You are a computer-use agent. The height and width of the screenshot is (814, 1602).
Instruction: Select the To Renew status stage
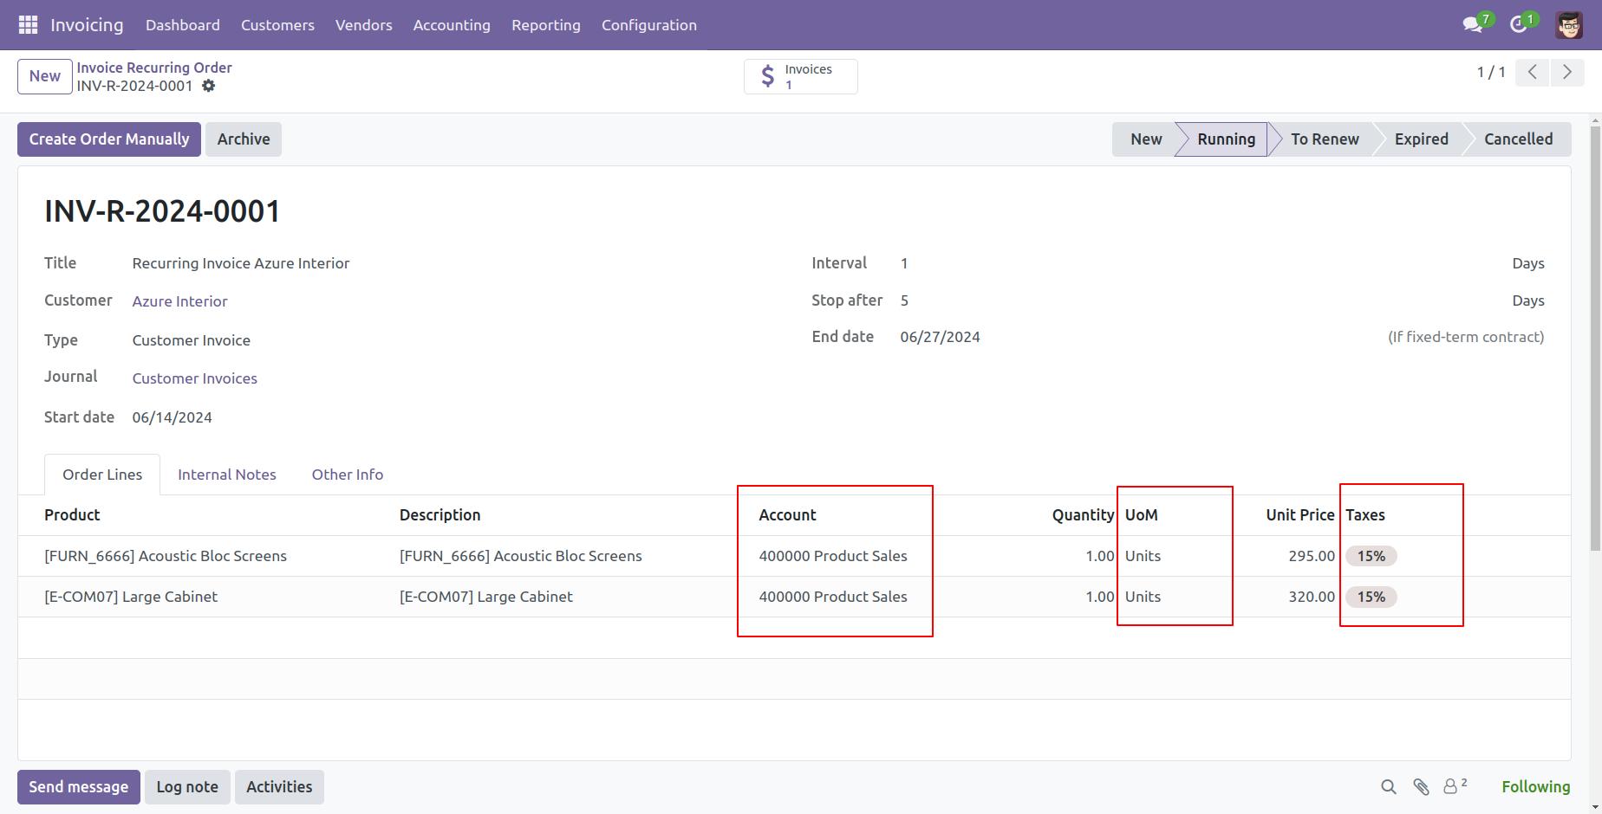click(1325, 139)
